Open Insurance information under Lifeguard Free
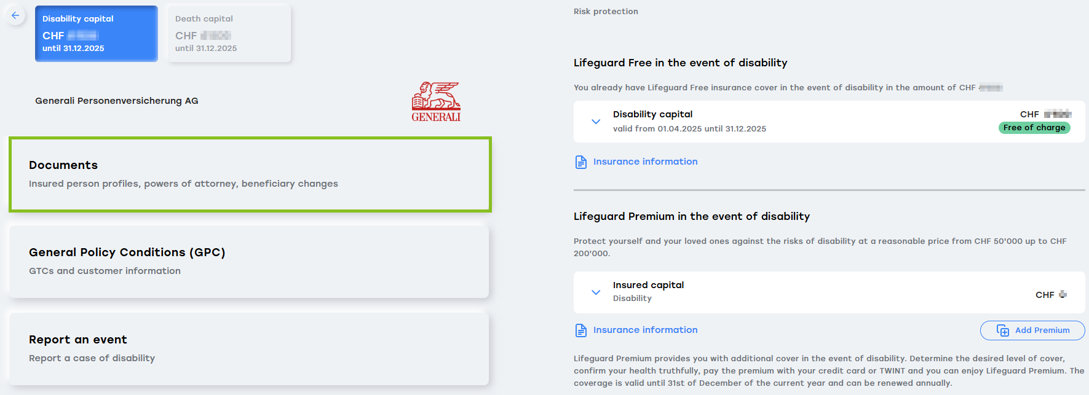Image resolution: width=1089 pixels, height=395 pixels. tap(645, 162)
